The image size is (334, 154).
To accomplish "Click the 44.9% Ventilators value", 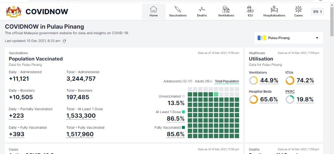I will coord(269,81).
